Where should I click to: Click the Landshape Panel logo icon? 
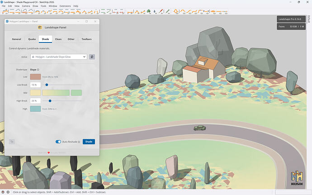click(40, 27)
